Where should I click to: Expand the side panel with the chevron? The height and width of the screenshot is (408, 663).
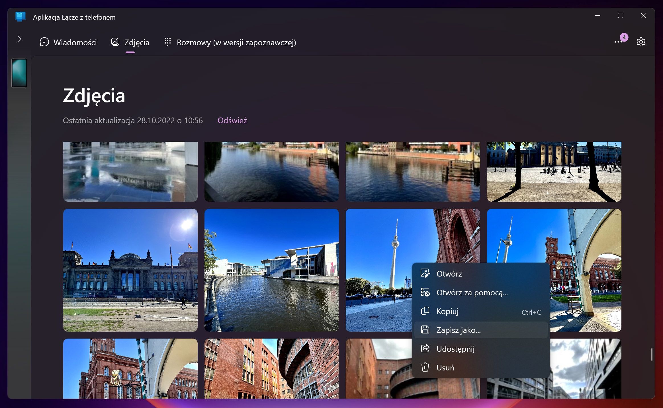click(x=19, y=40)
